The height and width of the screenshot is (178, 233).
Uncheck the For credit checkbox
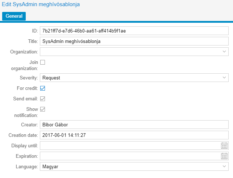(42, 88)
